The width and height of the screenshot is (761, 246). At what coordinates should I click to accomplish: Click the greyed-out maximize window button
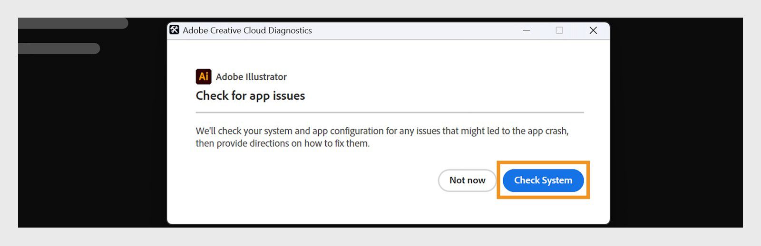pyautogui.click(x=559, y=30)
